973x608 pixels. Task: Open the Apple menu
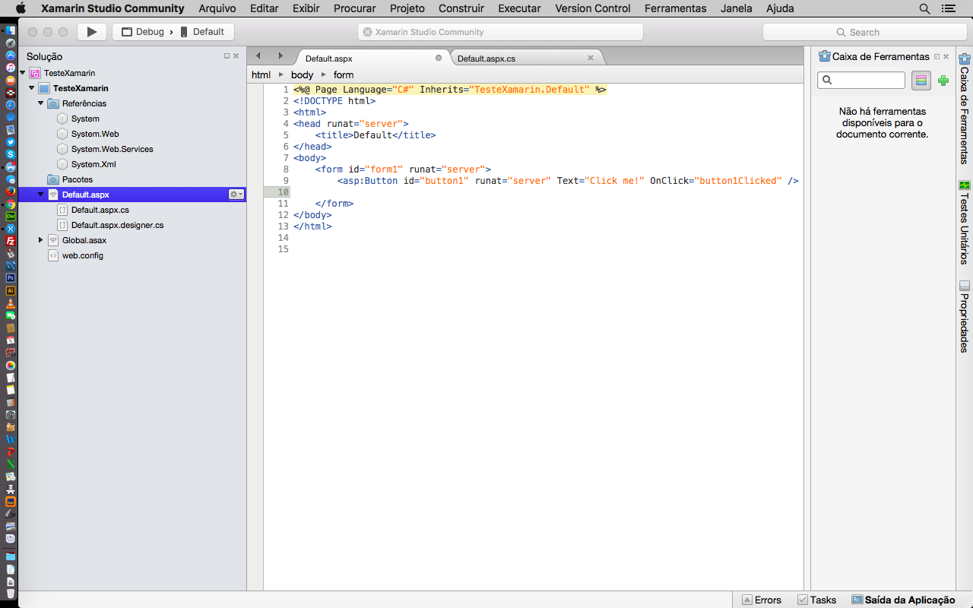pos(21,8)
